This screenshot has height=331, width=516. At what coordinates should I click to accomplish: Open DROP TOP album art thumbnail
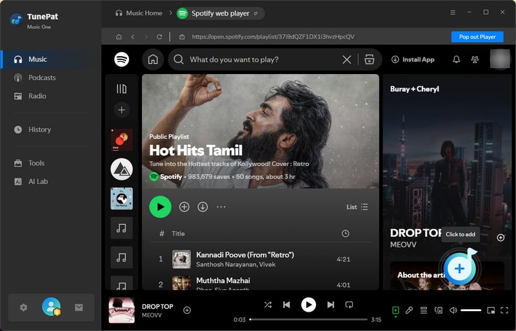pyautogui.click(x=121, y=310)
